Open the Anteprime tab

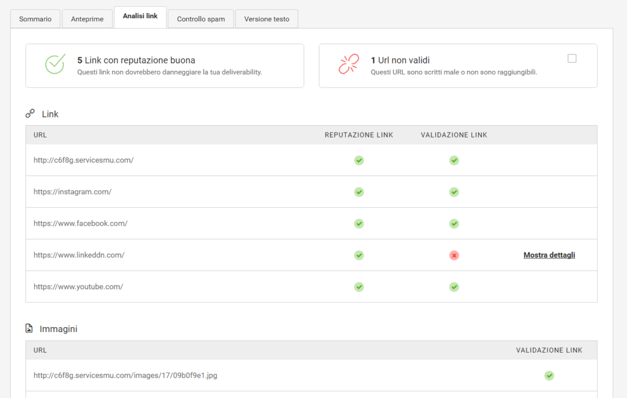pos(87,19)
